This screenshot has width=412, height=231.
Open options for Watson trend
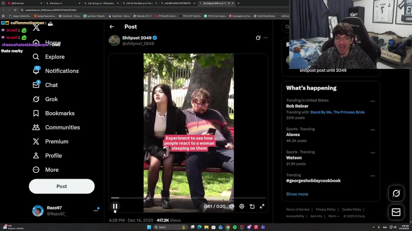tap(372, 153)
